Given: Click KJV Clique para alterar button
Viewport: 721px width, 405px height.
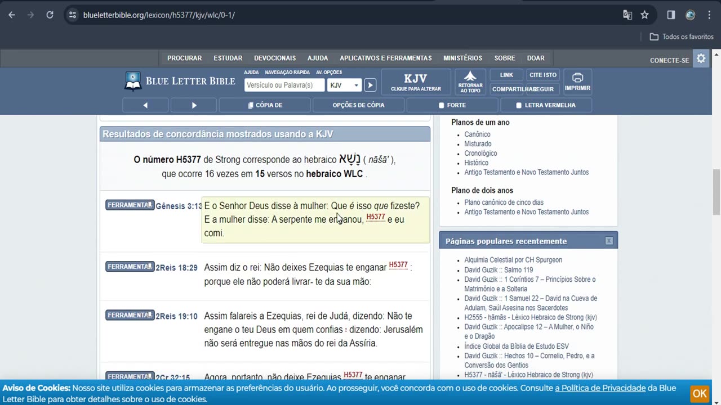Looking at the screenshot, I should (416, 82).
